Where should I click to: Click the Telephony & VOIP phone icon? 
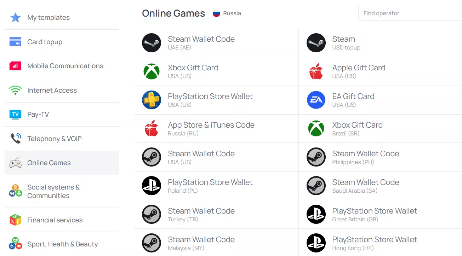click(15, 139)
